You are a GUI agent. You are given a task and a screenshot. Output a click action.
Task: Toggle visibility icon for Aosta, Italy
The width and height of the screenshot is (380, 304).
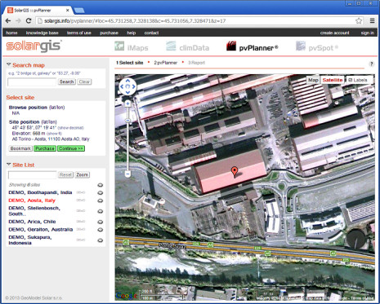pyautogui.click(x=101, y=200)
